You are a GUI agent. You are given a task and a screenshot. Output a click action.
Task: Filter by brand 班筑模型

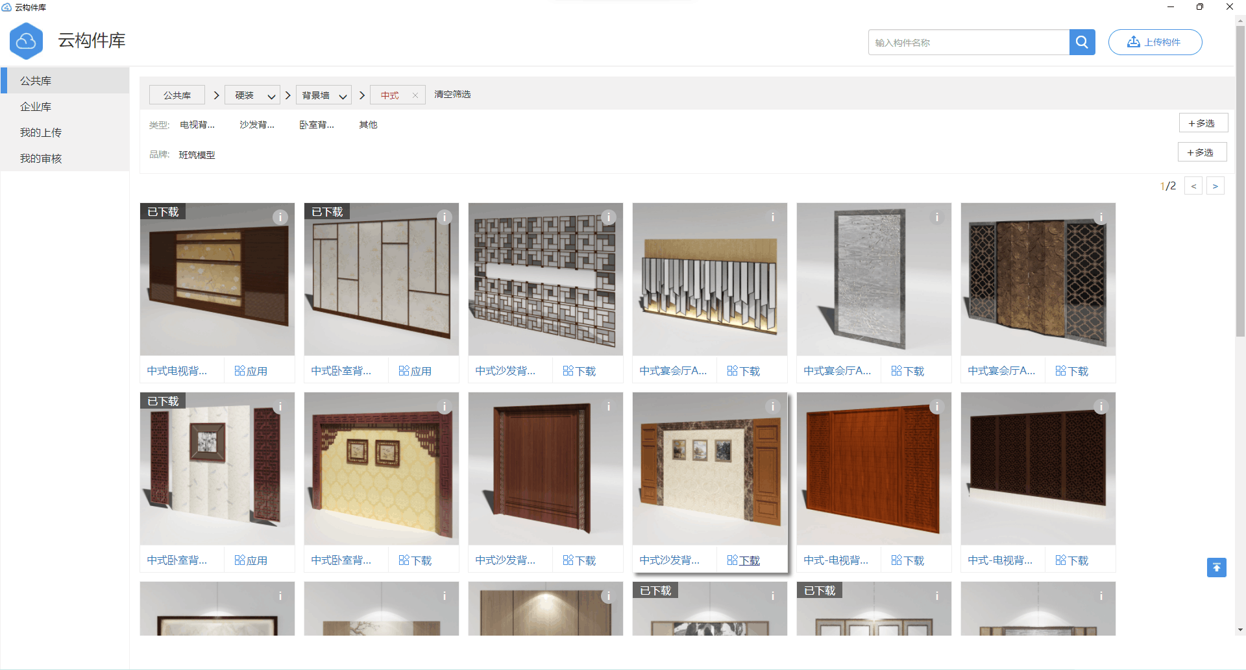click(197, 155)
